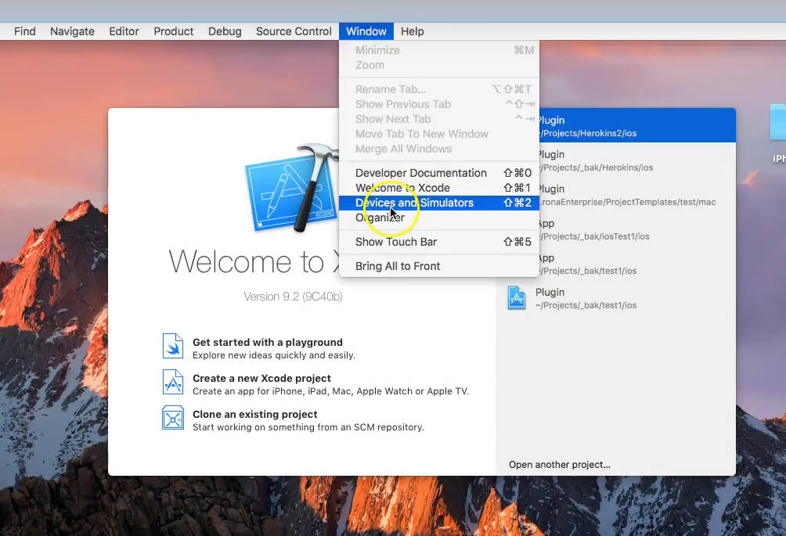Image resolution: width=786 pixels, height=536 pixels.
Task: Click the project file icon of last Plugin
Action: (517, 298)
